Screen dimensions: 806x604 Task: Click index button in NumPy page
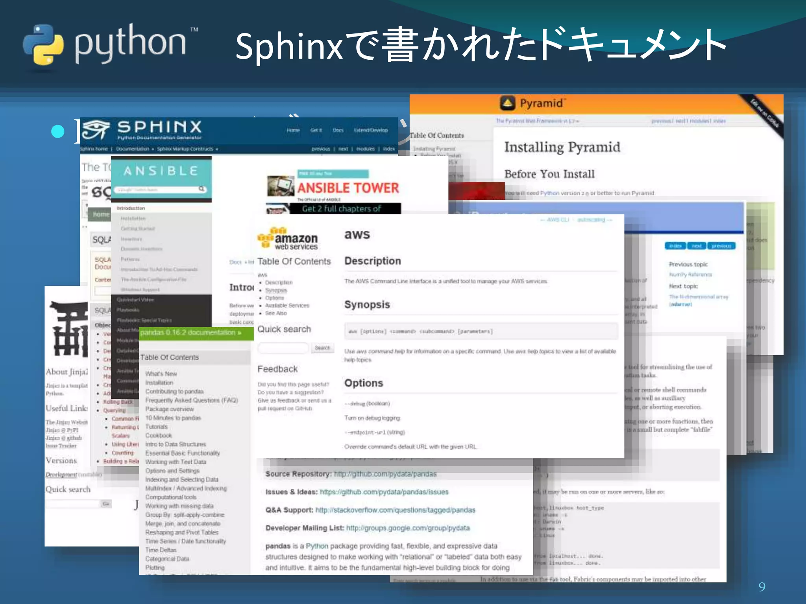675,246
